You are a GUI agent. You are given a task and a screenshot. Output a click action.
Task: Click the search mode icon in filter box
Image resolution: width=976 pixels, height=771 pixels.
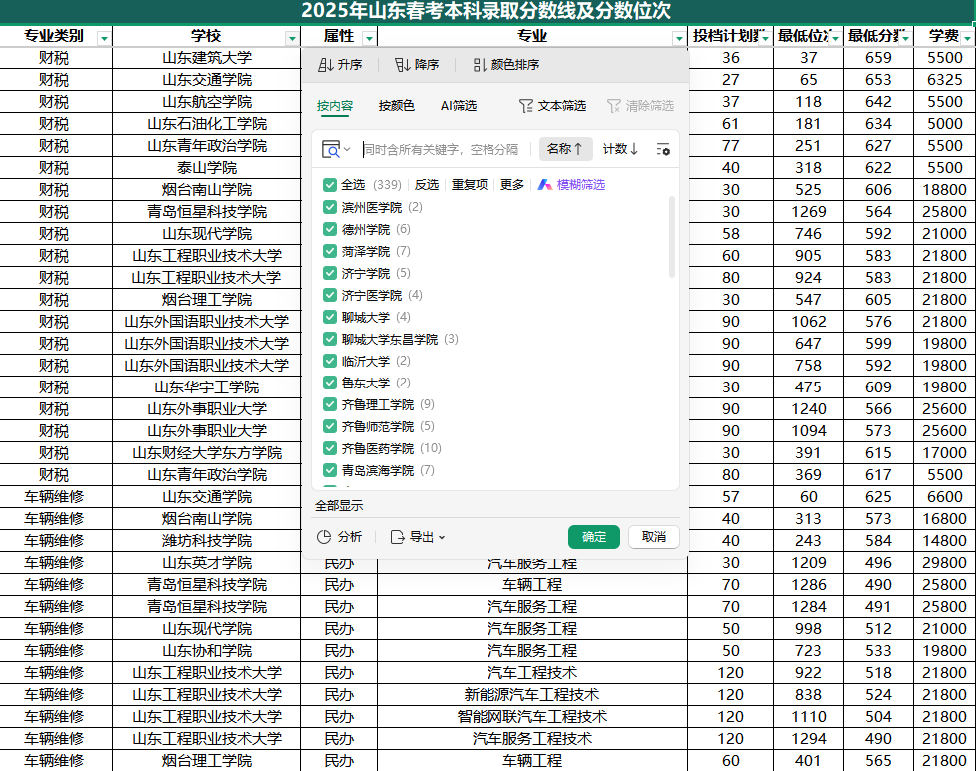coord(331,149)
